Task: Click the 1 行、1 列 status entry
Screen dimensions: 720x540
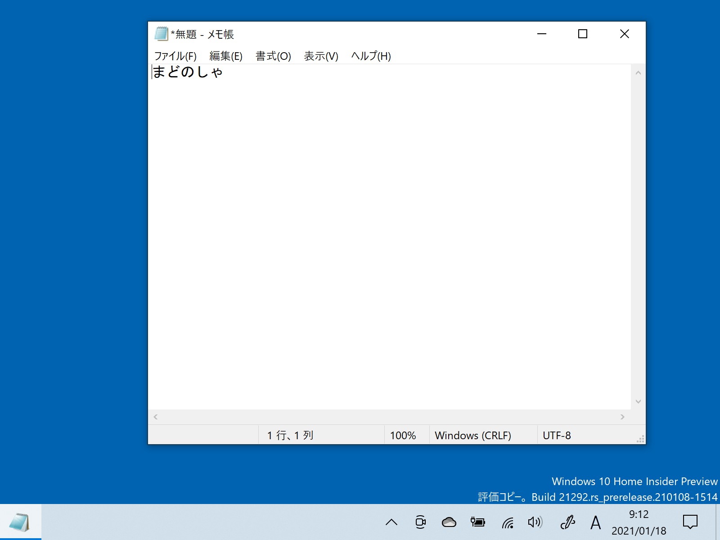Action: point(290,435)
